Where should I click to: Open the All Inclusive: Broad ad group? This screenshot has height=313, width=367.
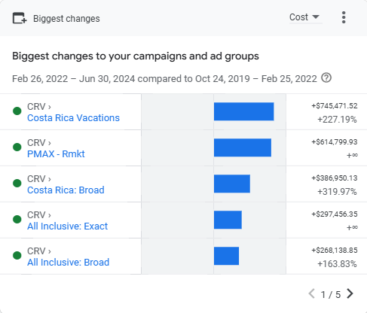69,263
